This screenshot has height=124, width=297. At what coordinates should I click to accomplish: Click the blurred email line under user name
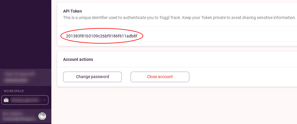(19, 118)
